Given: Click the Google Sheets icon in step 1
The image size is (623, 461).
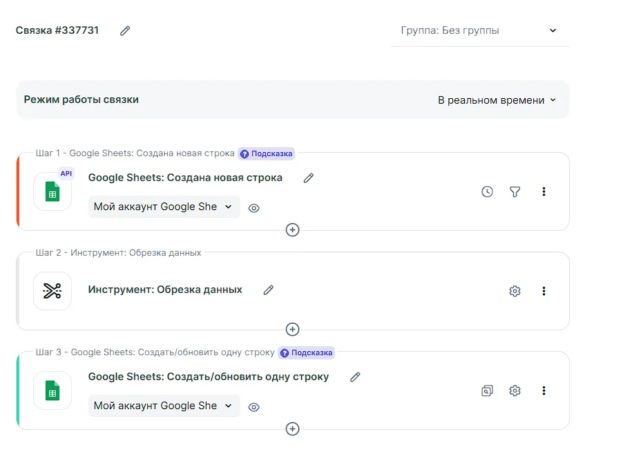Looking at the screenshot, I should [x=52, y=191].
